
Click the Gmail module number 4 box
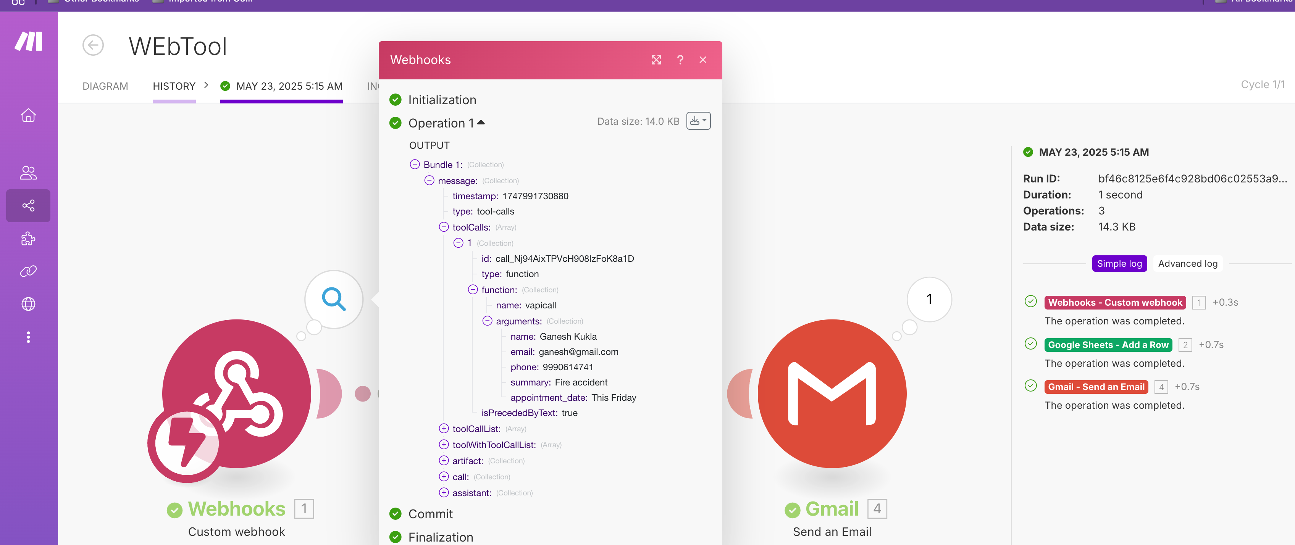(877, 509)
